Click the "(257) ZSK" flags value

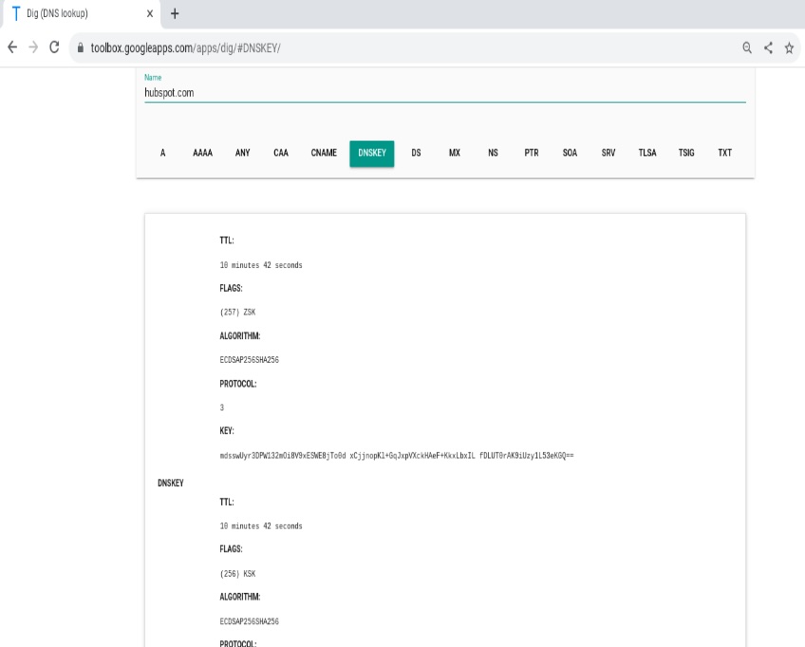coord(237,312)
